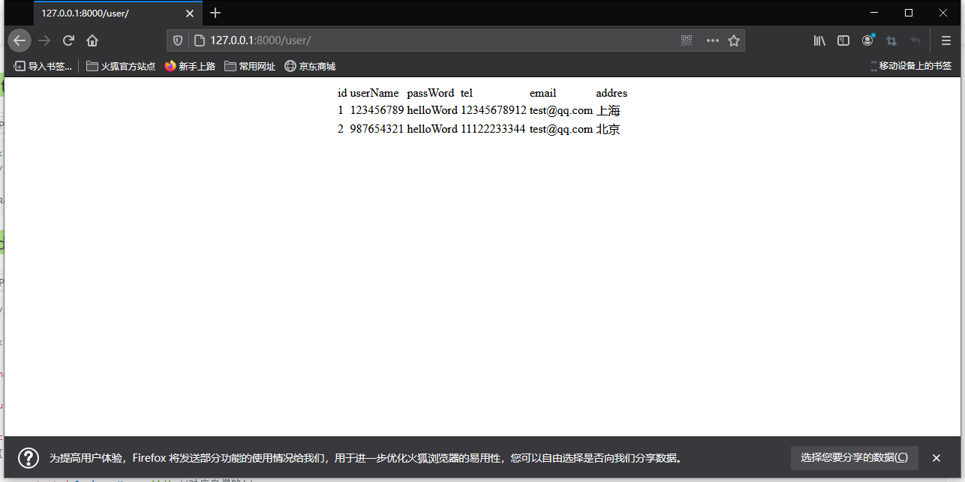The height and width of the screenshot is (482, 965).
Task: Open page actions three-dot menu
Action: (712, 40)
